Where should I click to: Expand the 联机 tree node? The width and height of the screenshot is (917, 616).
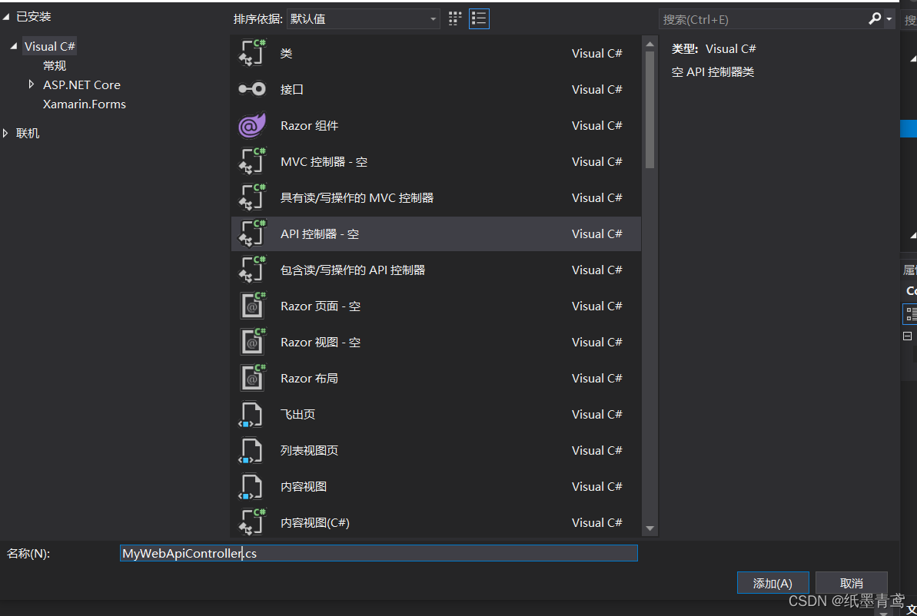tap(5, 133)
